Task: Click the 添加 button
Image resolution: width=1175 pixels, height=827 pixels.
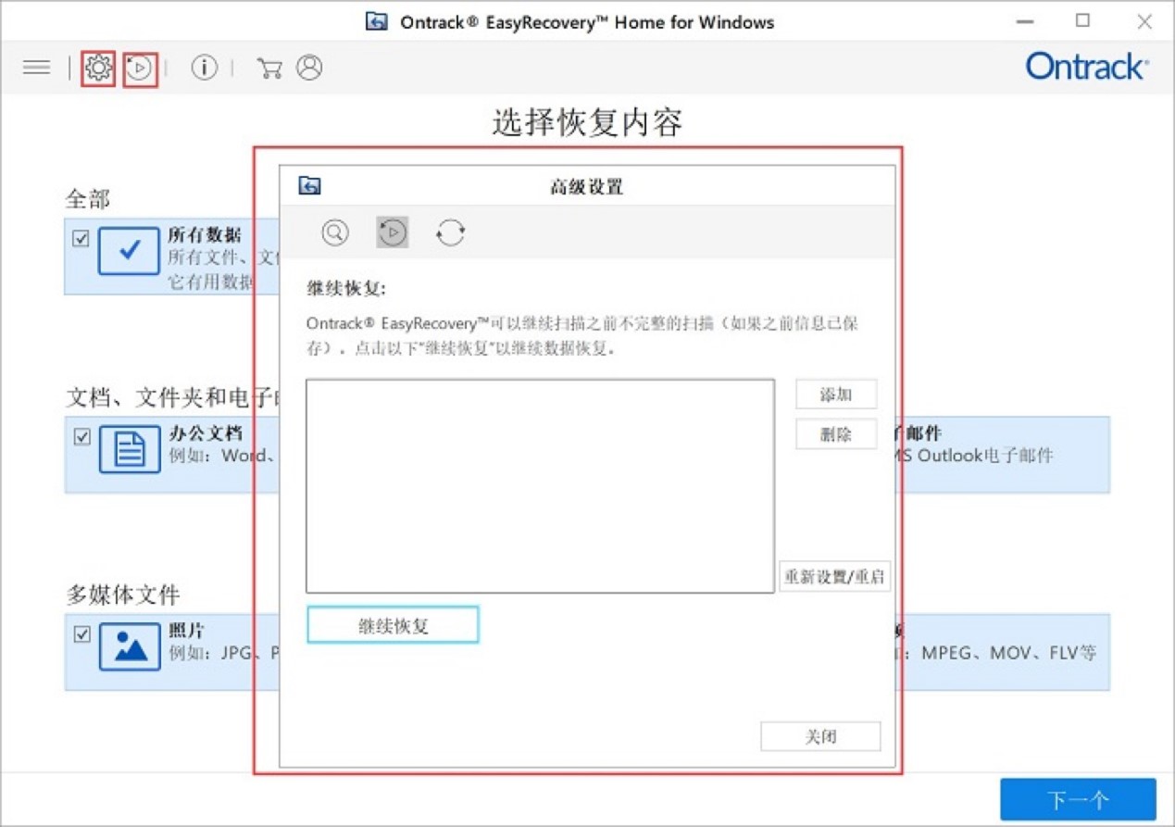Action: pyautogui.click(x=836, y=395)
